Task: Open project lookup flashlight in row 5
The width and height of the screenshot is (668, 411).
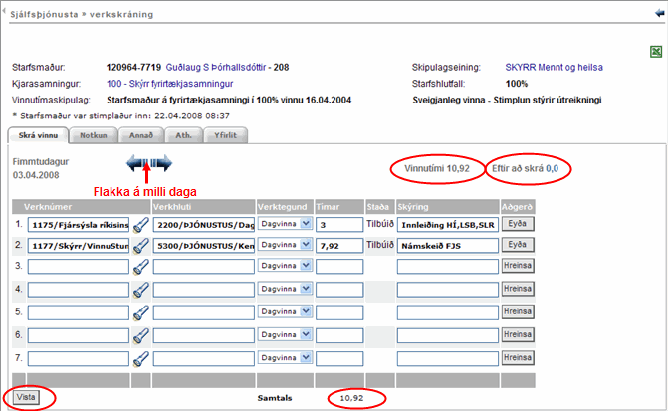Action: pos(141,312)
